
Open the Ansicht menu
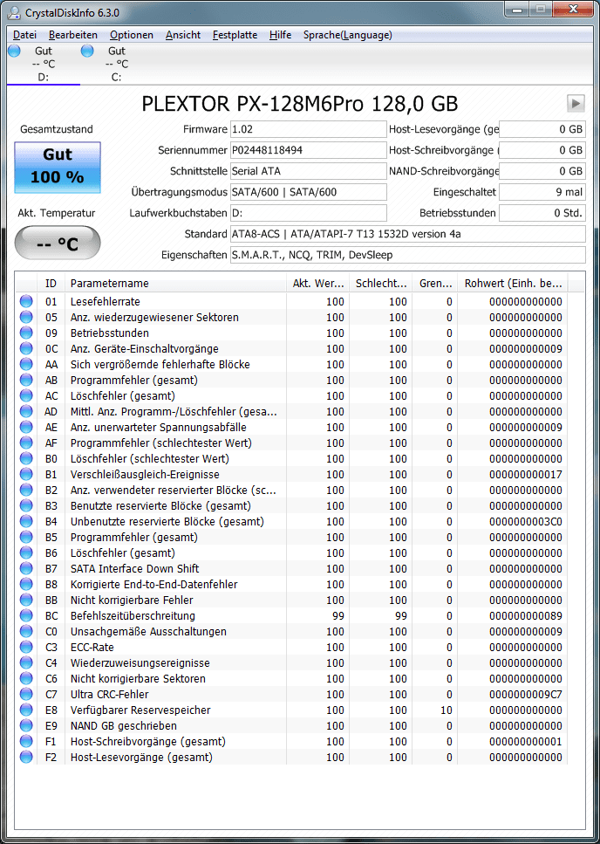(x=183, y=35)
